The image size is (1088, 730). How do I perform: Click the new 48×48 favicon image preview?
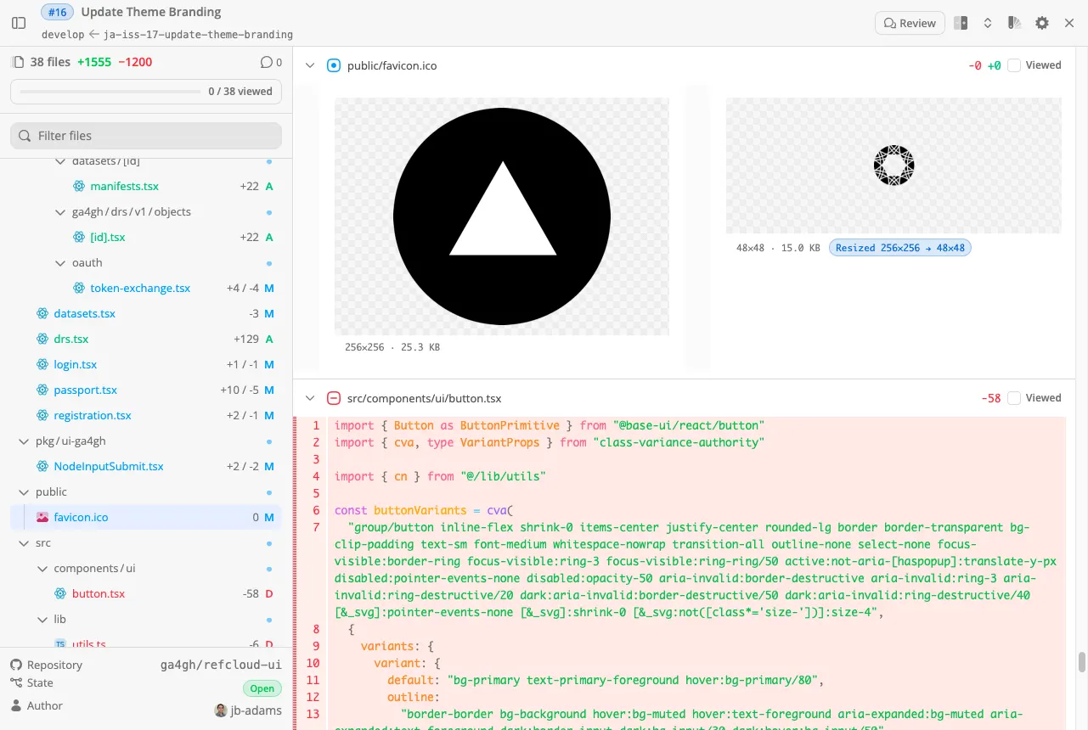pyautogui.click(x=894, y=166)
